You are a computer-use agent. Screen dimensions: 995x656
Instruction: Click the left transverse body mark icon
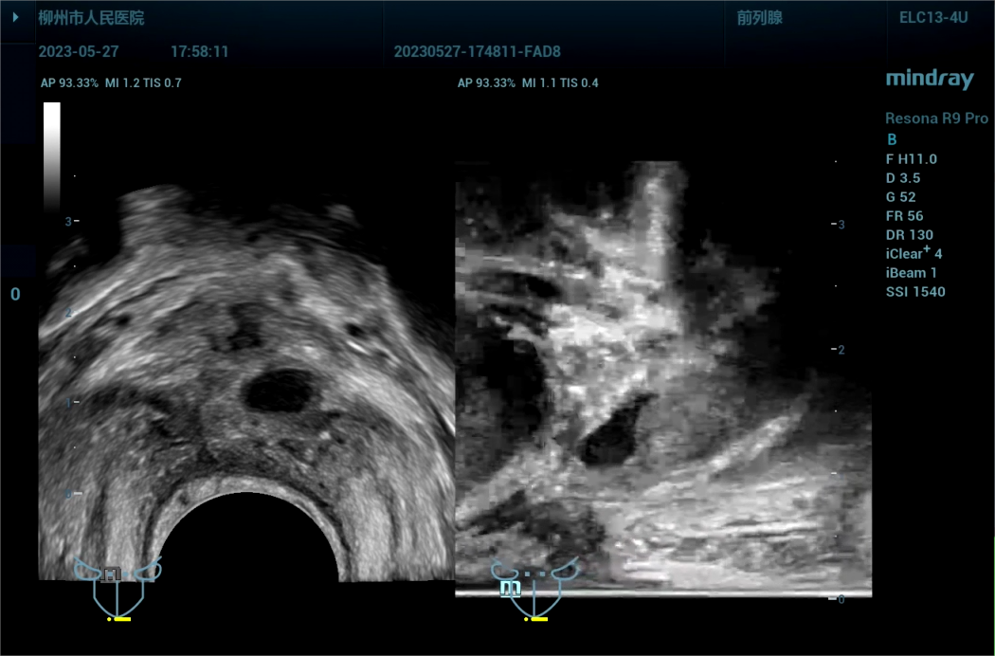118,586
